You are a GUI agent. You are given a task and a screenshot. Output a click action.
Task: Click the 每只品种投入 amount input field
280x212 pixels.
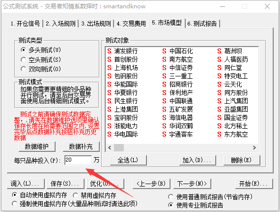coord(78,160)
